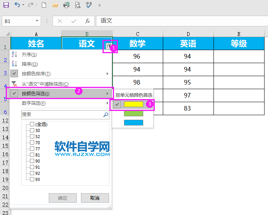Click the Z-A descending sort icon

click(14, 64)
